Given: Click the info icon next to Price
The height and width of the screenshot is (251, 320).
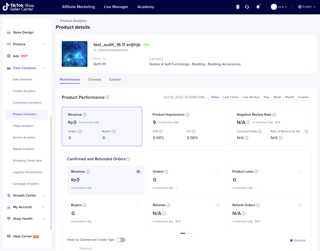Looking at the screenshot, I should 104,59.
